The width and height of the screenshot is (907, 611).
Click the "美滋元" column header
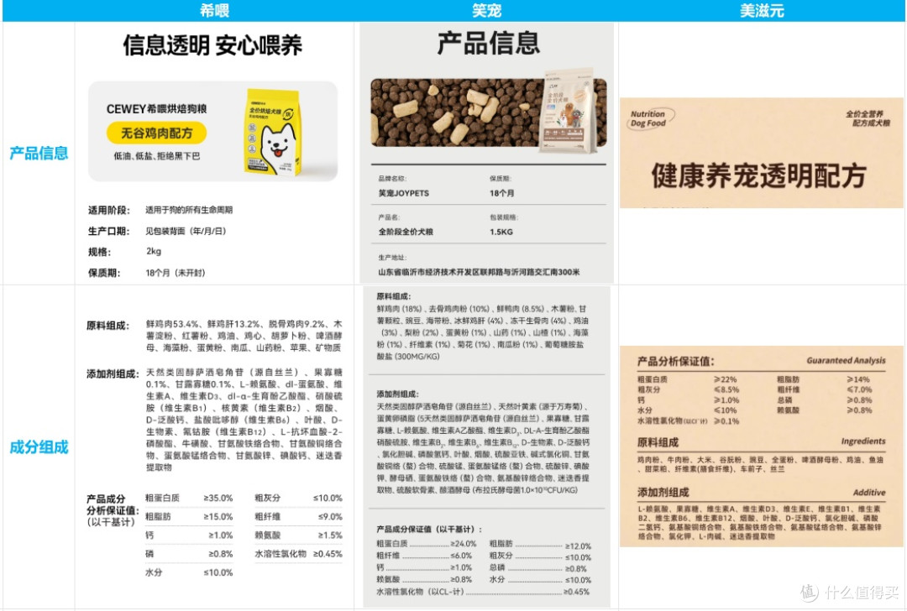click(x=762, y=10)
